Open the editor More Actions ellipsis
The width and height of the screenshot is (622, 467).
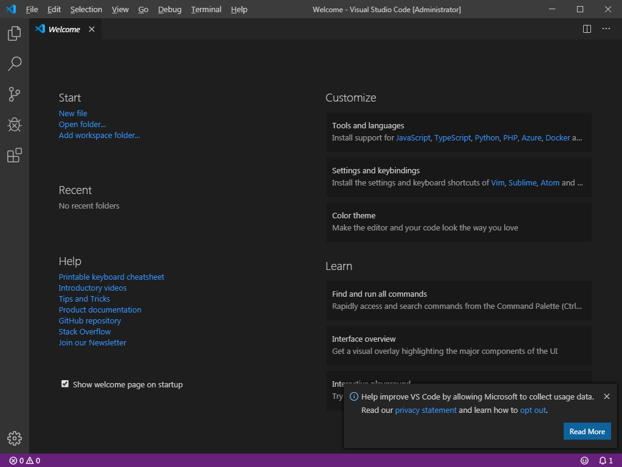click(606, 29)
